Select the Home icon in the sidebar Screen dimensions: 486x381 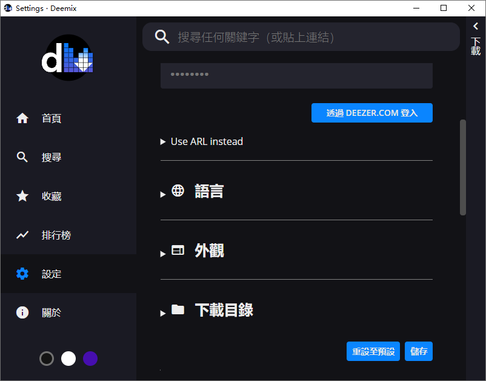(22, 118)
